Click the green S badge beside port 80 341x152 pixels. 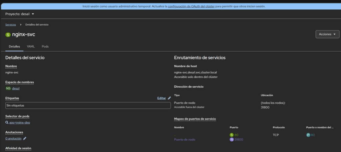click(x=231, y=135)
